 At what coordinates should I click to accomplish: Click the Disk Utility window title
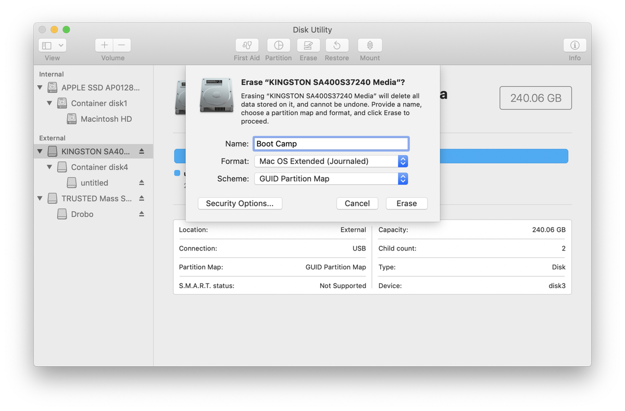(x=312, y=30)
